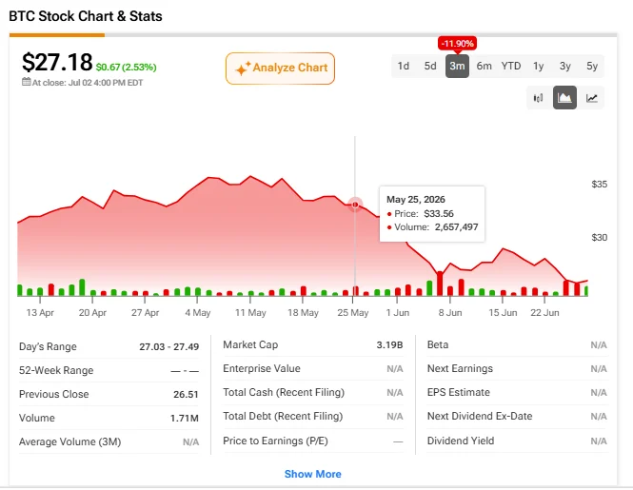633x490 pixels.
Task: Select the 3m time range
Action: coord(457,66)
